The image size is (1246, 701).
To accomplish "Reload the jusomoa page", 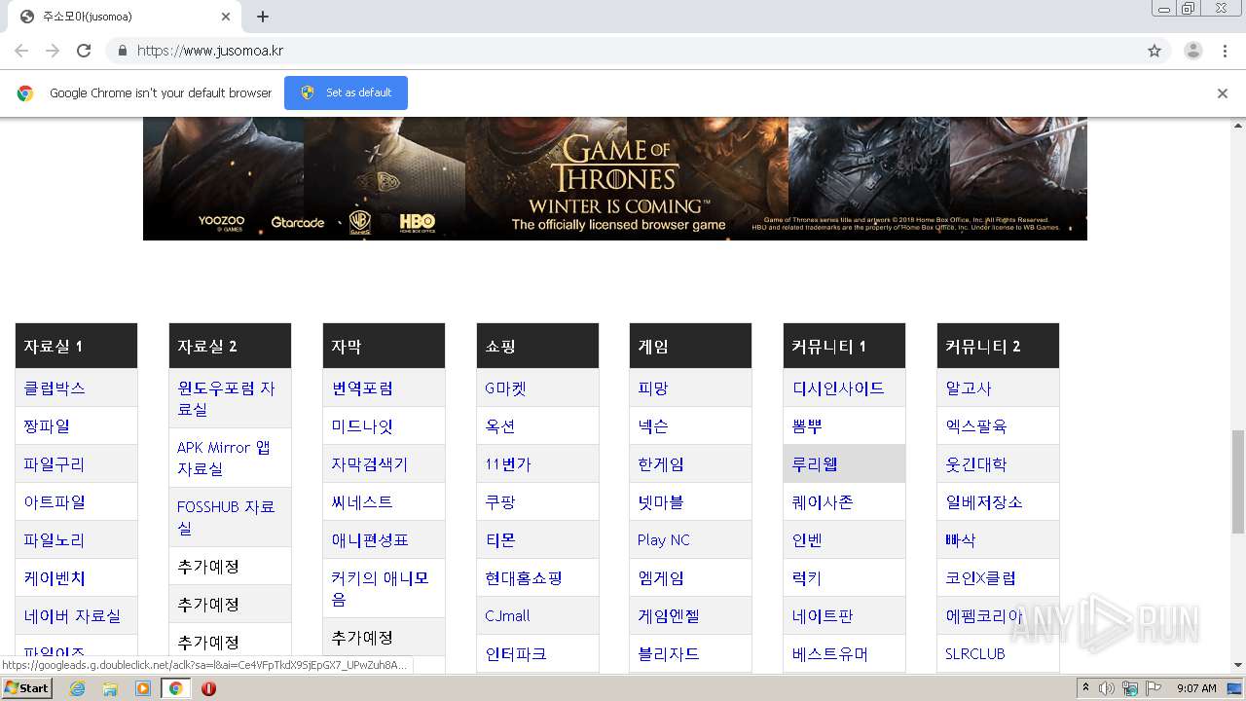I will tap(84, 51).
